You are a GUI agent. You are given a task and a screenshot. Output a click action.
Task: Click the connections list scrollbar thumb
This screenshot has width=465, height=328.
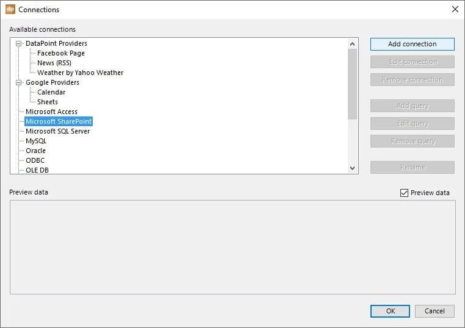coord(352,85)
